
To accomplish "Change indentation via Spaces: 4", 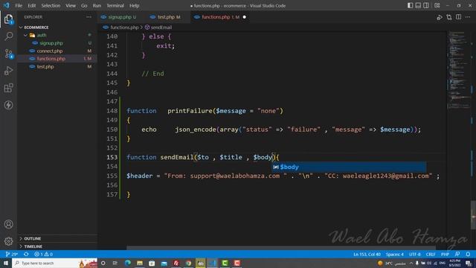I will click(395, 254).
